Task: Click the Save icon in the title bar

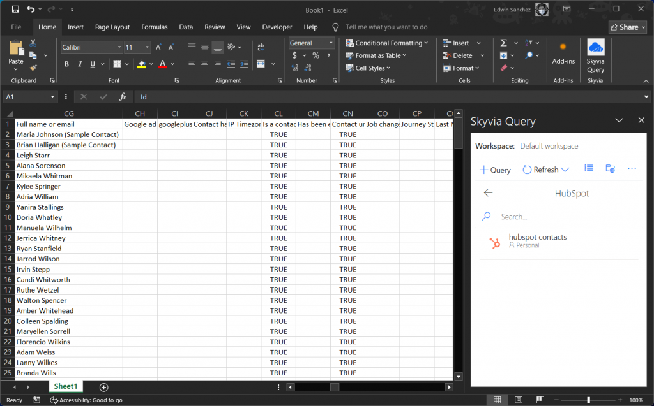Action: pos(15,9)
